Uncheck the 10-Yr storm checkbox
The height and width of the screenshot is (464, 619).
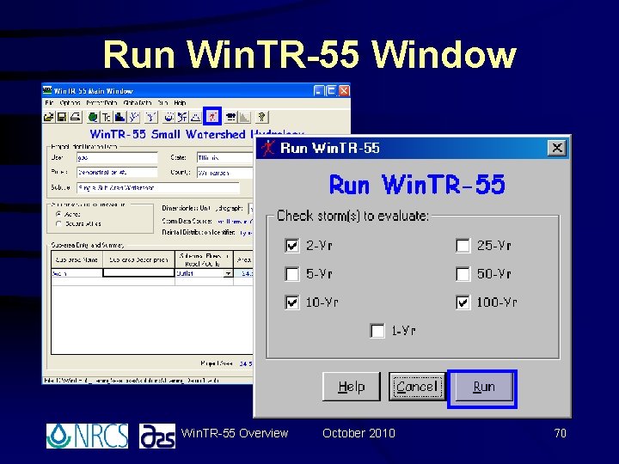click(x=291, y=302)
